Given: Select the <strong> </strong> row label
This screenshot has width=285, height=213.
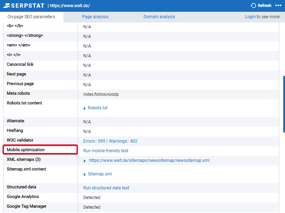Looking at the screenshot, I should point(25,35).
